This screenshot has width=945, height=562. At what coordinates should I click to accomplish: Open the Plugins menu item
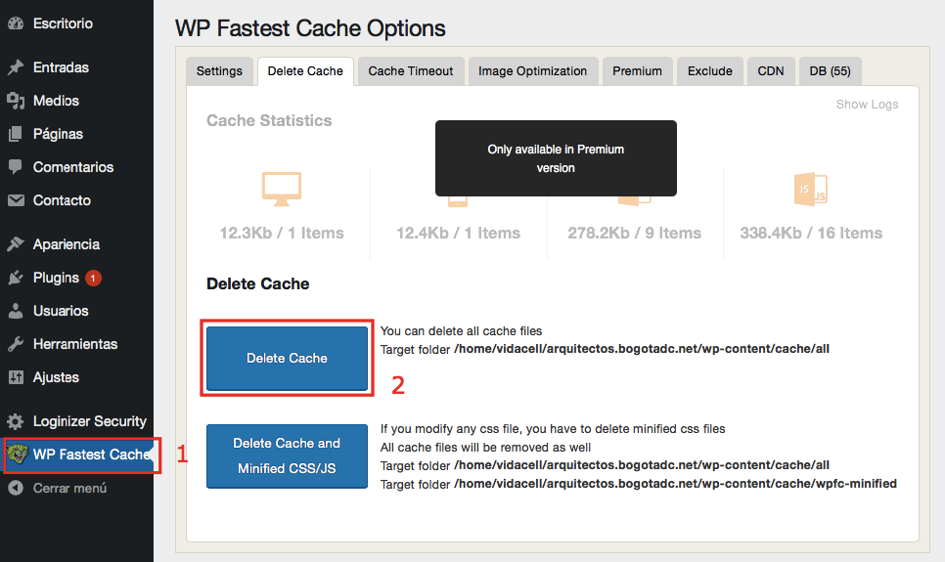coord(56,278)
